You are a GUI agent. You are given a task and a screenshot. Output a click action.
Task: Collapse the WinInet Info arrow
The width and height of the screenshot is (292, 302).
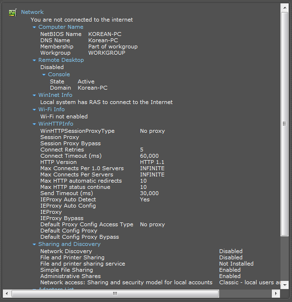tap(35, 95)
